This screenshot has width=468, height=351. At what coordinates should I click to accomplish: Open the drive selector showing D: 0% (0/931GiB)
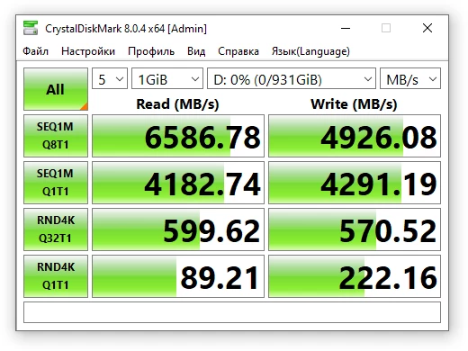(292, 78)
